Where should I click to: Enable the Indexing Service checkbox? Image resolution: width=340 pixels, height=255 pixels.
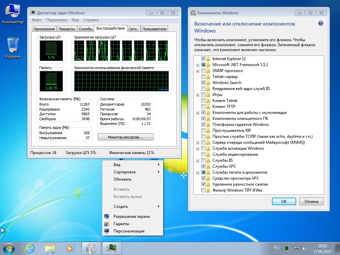203,154
